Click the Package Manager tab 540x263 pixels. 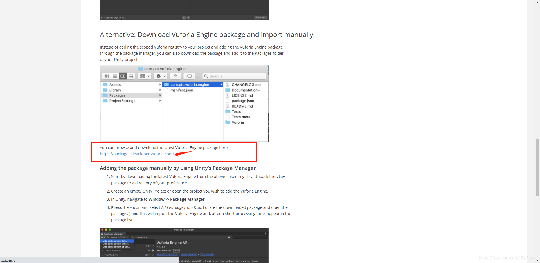(x=113, y=234)
